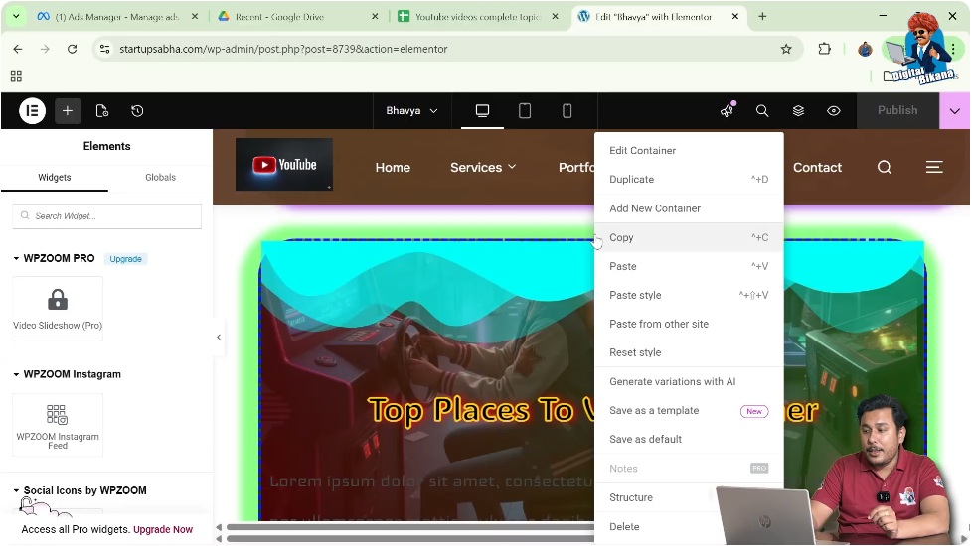Choose Paste from other site

[689, 324]
